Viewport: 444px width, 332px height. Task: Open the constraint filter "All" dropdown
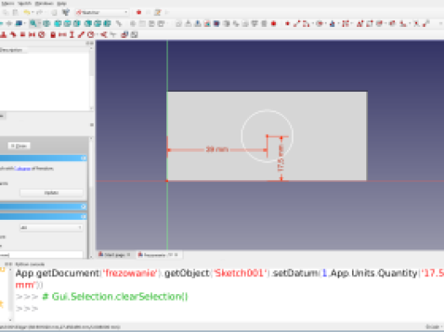(x=51, y=228)
